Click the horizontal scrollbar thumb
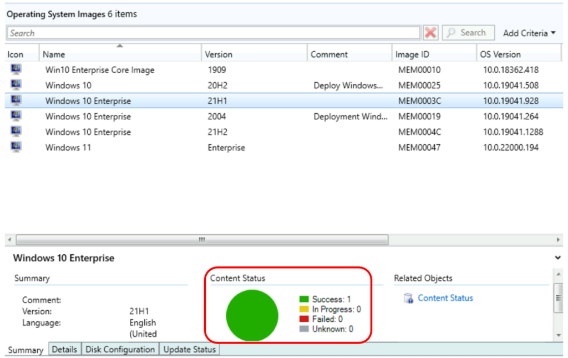 click(202, 240)
